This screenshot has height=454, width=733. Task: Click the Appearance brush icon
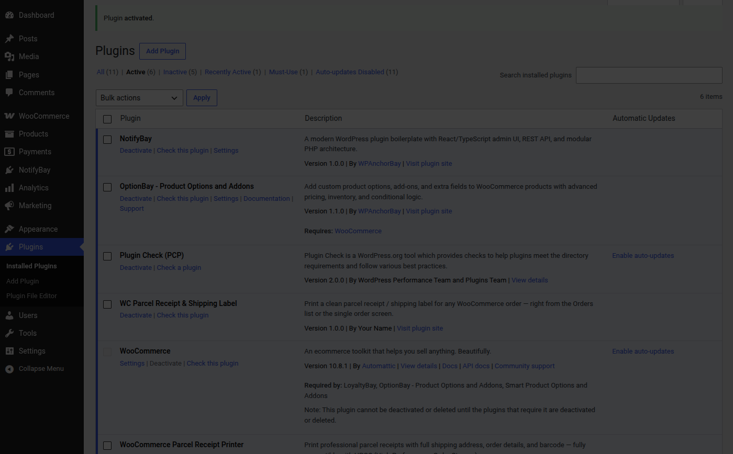tap(9, 229)
